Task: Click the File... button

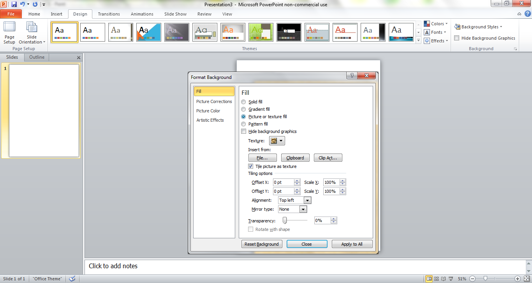Action: click(262, 158)
